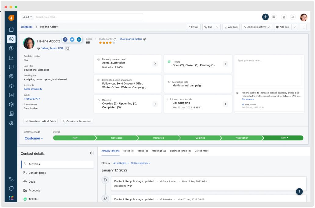Switch to the Notes (1) tab
The width and height of the screenshot is (315, 208).
129,151
